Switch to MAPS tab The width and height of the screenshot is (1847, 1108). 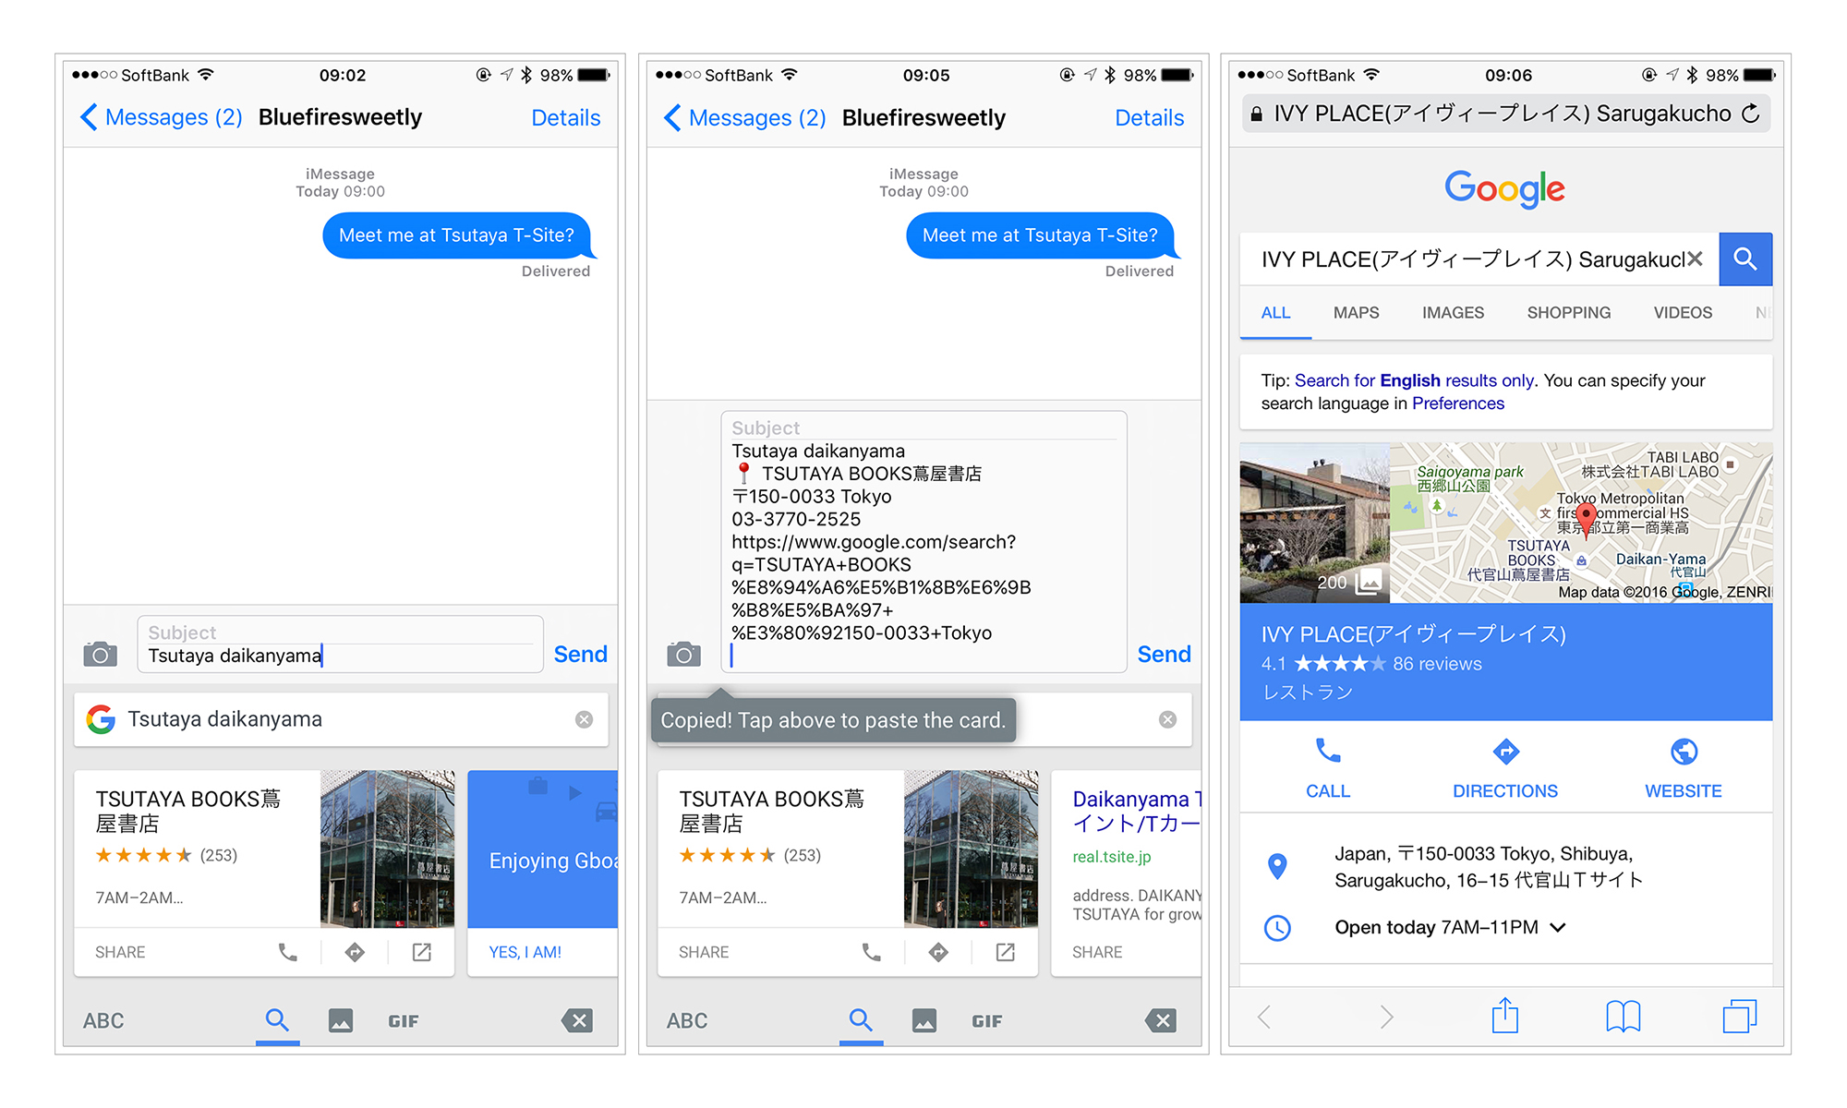point(1356,313)
